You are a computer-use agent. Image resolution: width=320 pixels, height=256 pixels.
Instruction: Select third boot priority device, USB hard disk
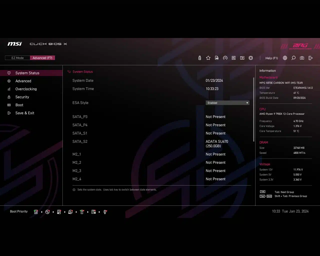point(59,212)
